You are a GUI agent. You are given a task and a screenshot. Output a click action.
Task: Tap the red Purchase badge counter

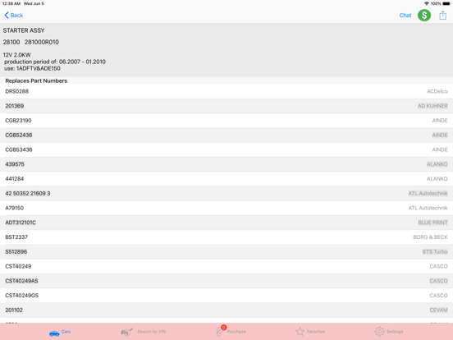tap(223, 328)
